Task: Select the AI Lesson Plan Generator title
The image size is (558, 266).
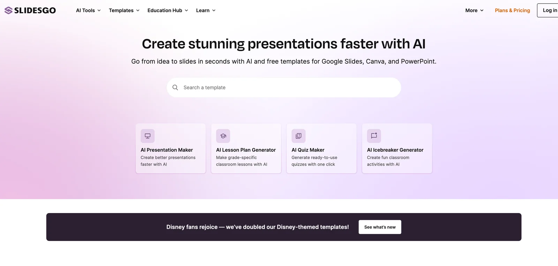Action: point(246,150)
